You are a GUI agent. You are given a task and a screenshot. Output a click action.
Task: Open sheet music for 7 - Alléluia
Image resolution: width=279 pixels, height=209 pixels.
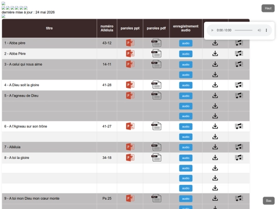tap(239, 147)
